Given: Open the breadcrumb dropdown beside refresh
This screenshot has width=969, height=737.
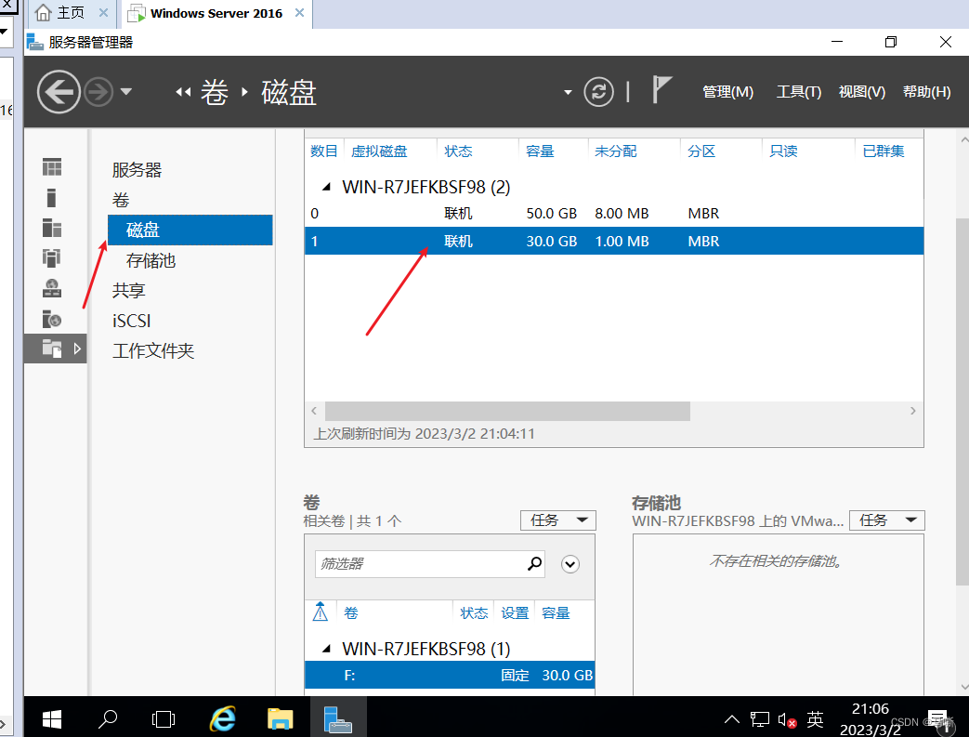Looking at the screenshot, I should pos(568,93).
